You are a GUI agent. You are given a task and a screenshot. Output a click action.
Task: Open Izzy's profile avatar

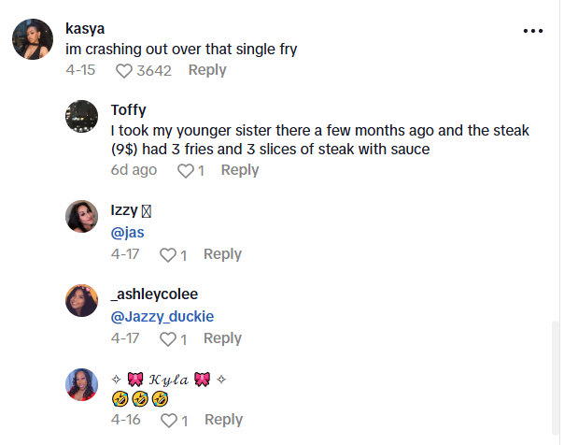tap(82, 217)
